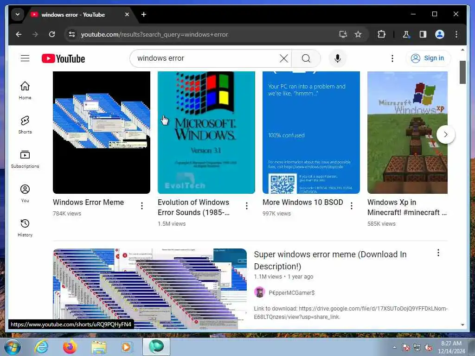Open the browser profile avatar
Image resolution: width=475 pixels, height=356 pixels.
point(440,34)
